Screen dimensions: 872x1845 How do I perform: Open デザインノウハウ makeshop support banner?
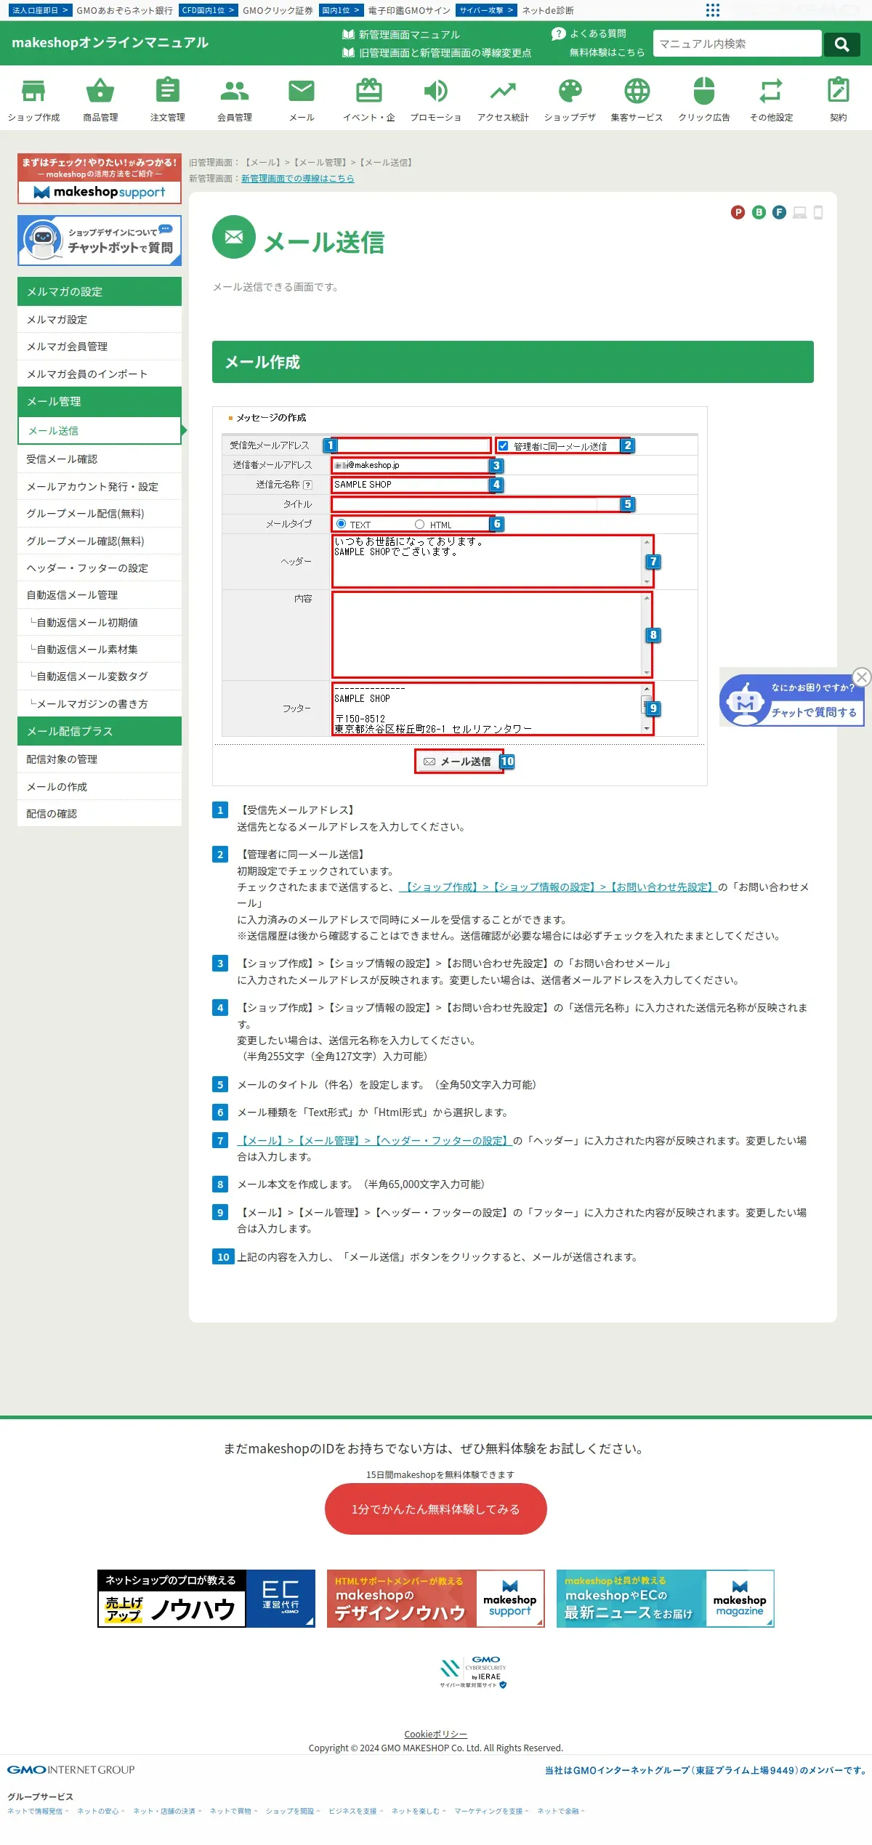tap(436, 1599)
